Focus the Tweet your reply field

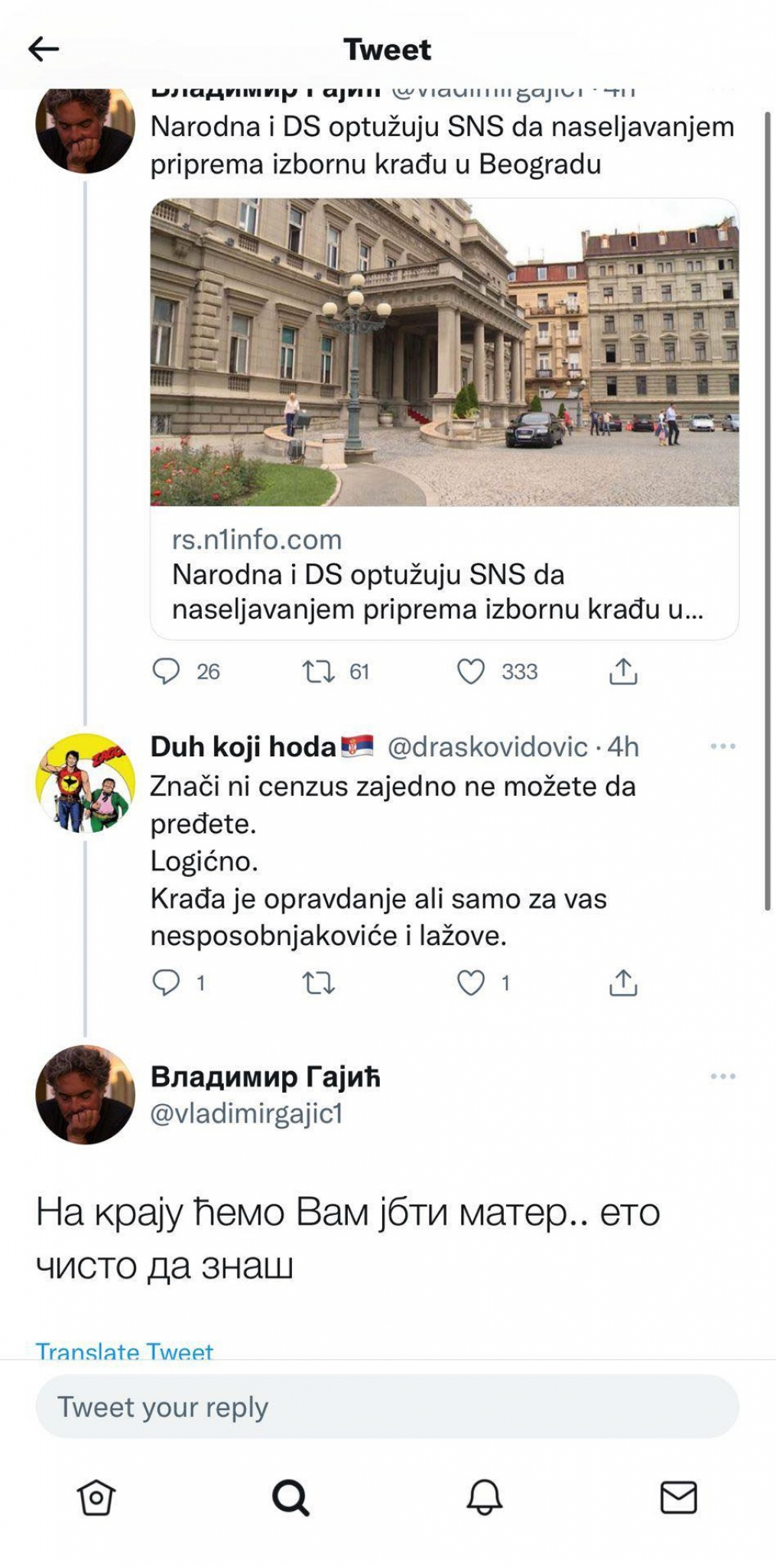click(x=387, y=1407)
